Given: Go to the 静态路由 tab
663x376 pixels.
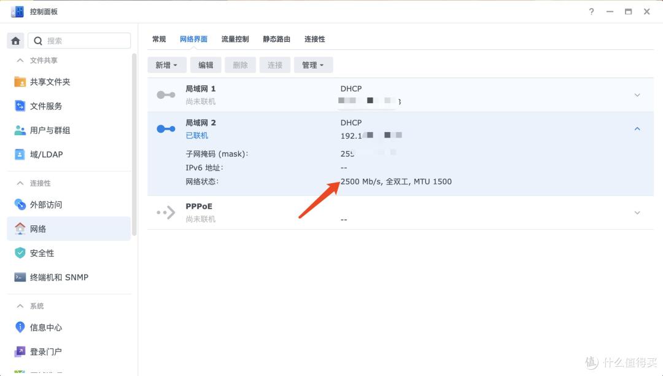Looking at the screenshot, I should click(x=276, y=39).
